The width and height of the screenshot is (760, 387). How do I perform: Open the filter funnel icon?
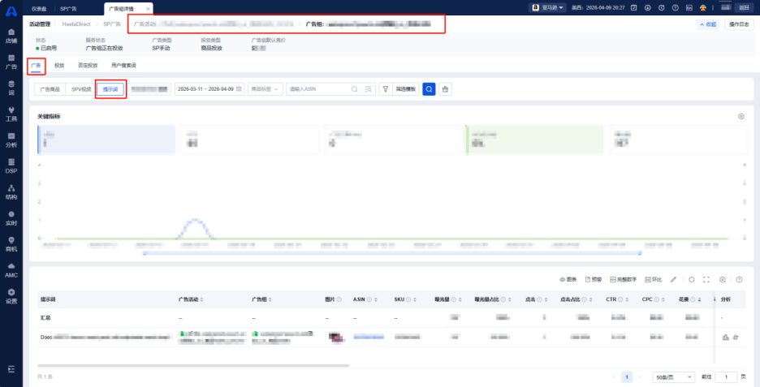point(386,89)
